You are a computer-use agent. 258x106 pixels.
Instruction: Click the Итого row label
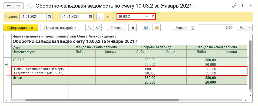[17, 78]
